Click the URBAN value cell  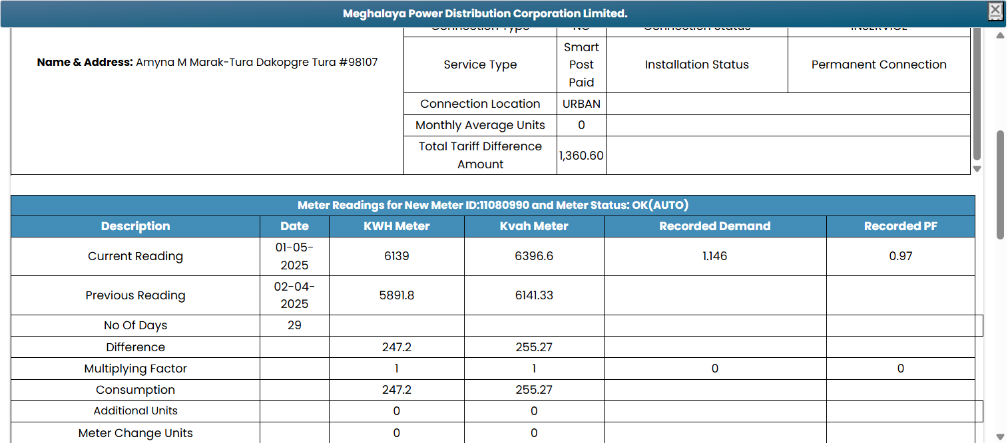581,104
